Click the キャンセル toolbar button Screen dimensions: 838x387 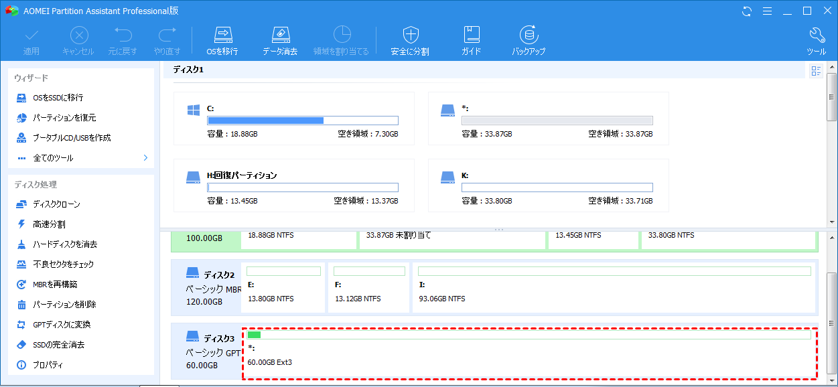pos(78,41)
